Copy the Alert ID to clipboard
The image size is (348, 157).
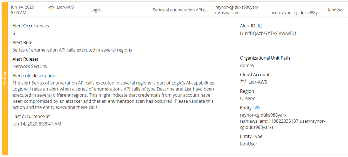coord(261,26)
